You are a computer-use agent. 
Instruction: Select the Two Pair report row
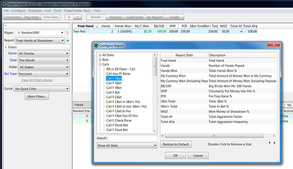coord(165,31)
